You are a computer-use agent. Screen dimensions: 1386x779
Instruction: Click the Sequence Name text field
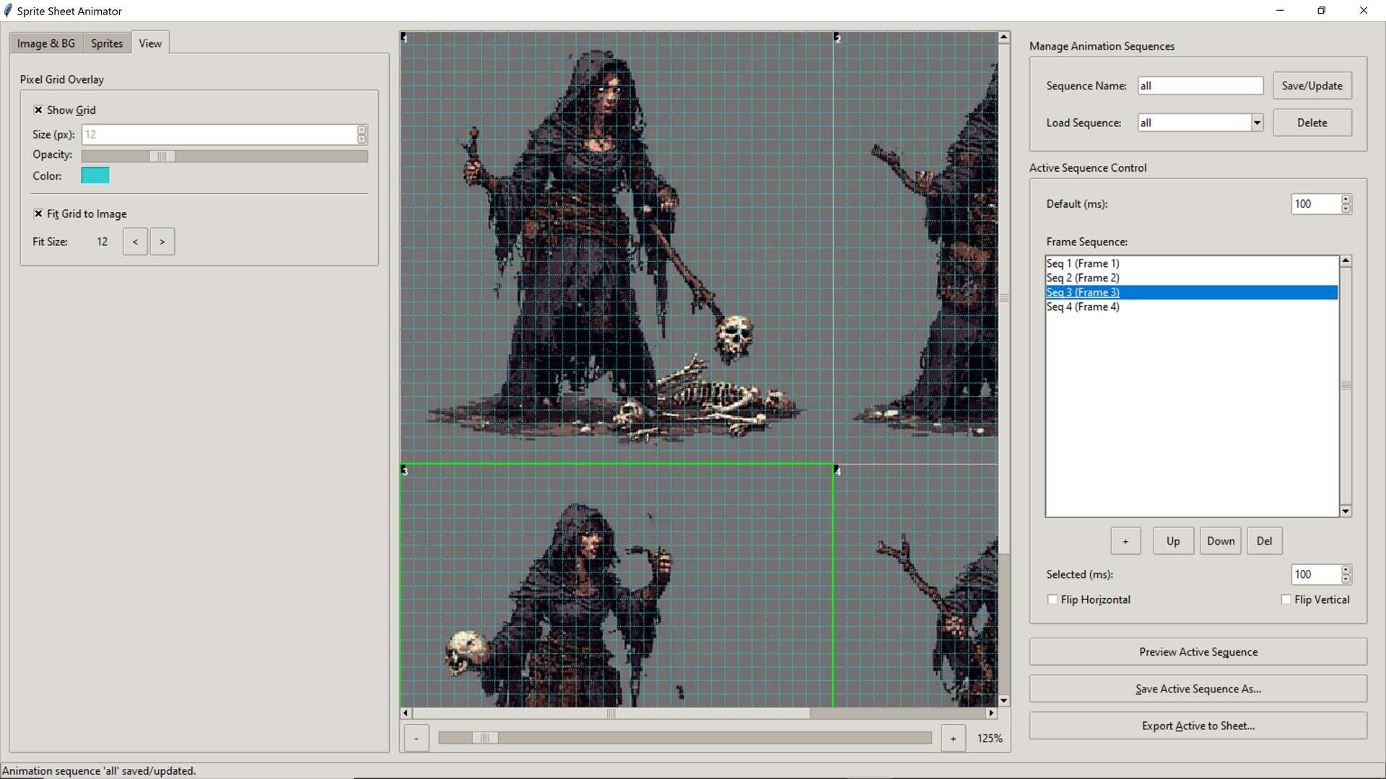[x=1200, y=86]
